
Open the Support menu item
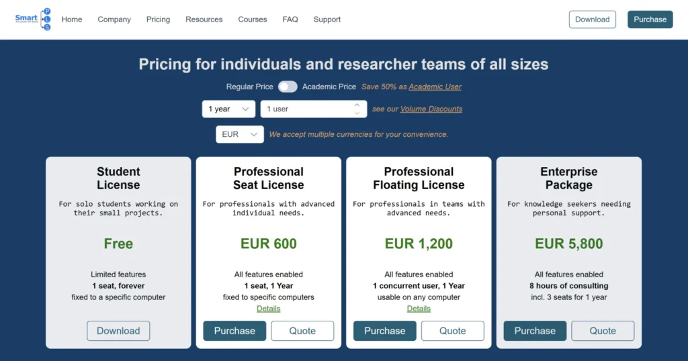pos(327,19)
